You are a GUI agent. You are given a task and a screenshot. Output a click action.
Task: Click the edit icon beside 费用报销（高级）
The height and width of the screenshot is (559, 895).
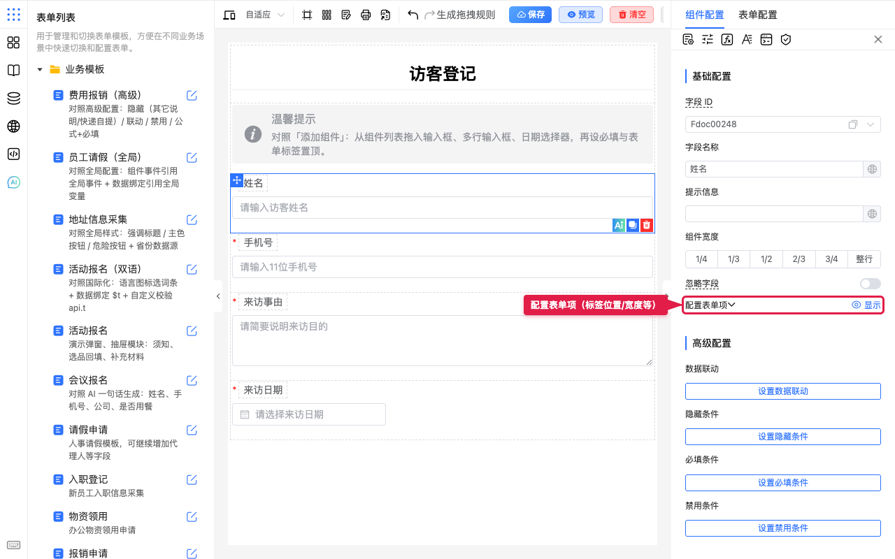tap(192, 95)
